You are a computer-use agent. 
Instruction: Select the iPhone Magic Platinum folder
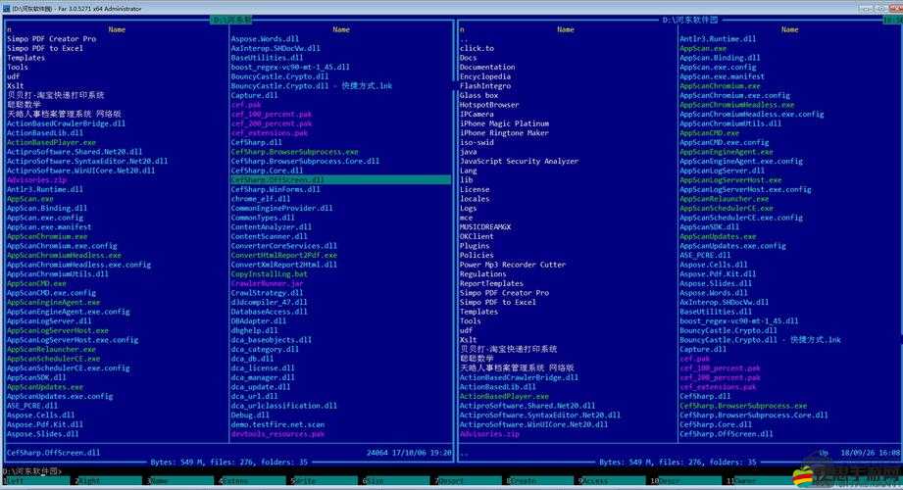pyautogui.click(x=505, y=123)
